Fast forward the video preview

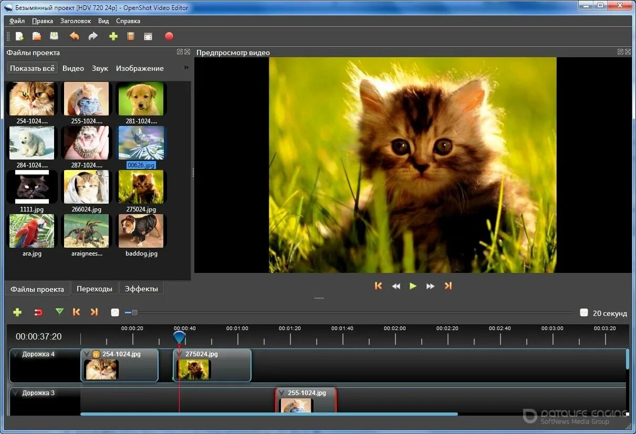(431, 286)
